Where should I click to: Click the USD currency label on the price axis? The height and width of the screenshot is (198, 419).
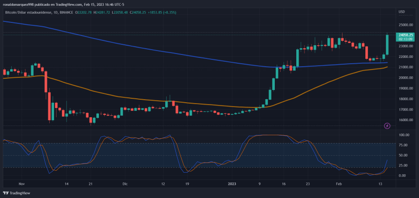pyautogui.click(x=402, y=12)
